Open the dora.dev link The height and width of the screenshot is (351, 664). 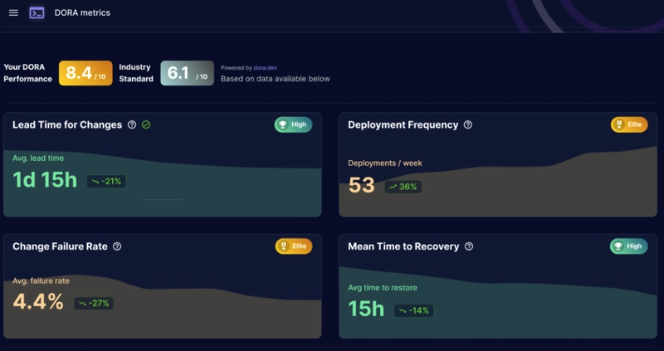pyautogui.click(x=265, y=68)
